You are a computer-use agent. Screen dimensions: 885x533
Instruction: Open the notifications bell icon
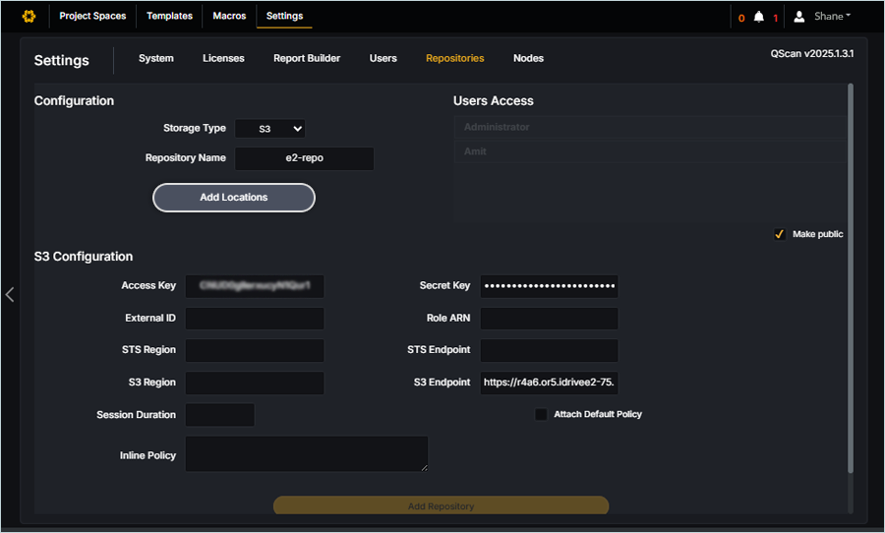(x=758, y=17)
